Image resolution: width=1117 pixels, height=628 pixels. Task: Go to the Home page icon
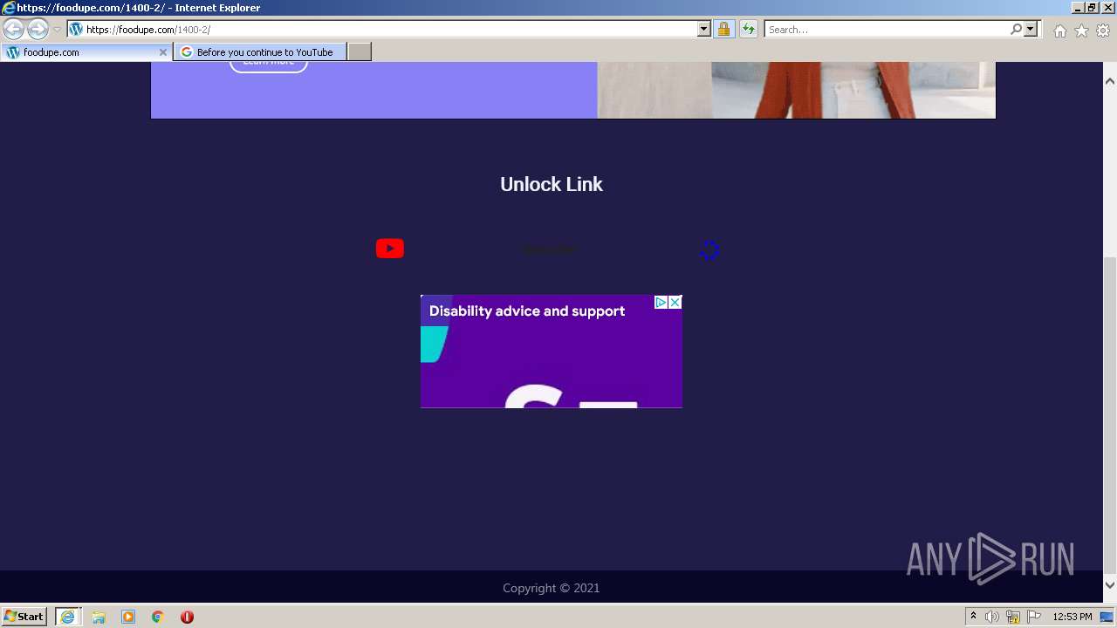tap(1059, 31)
